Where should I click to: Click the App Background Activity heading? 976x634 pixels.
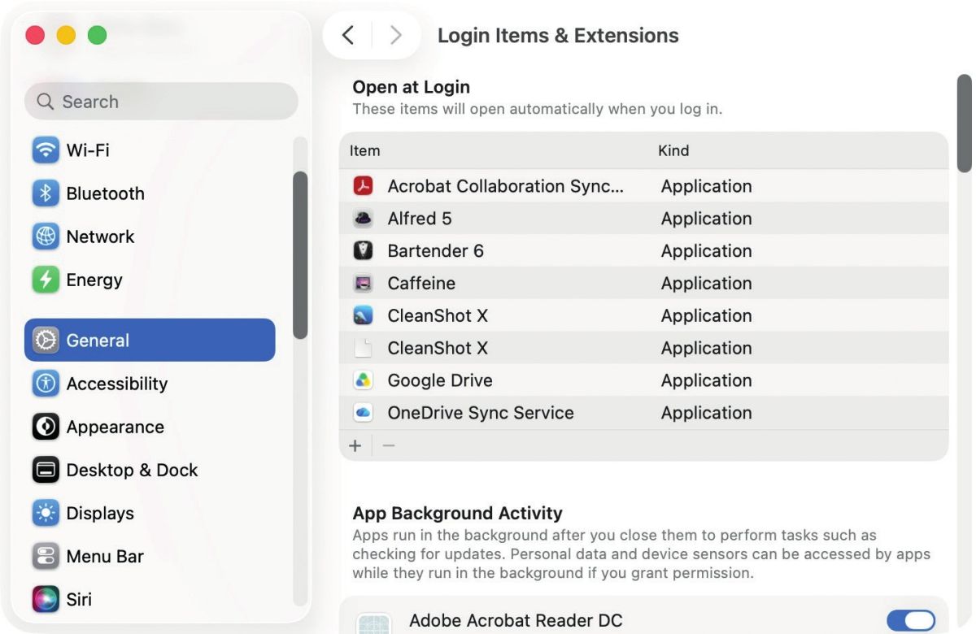click(x=457, y=514)
